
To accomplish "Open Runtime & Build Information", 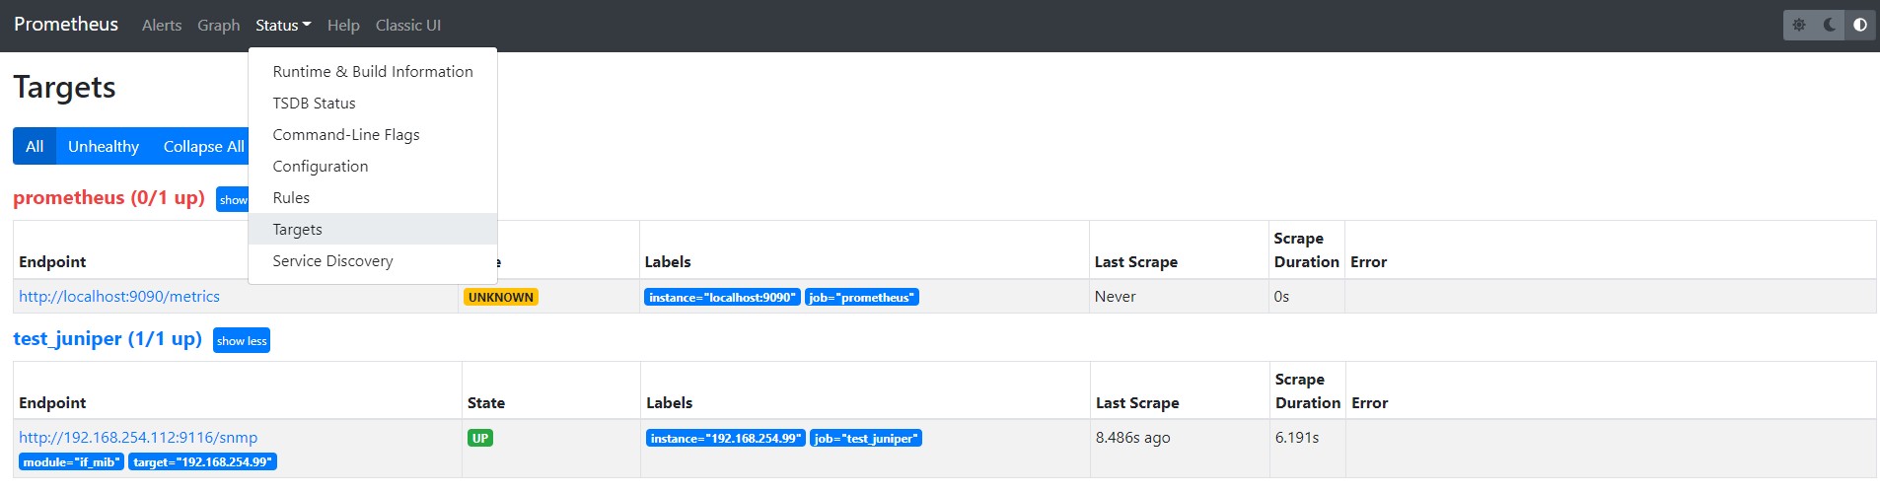I will [372, 71].
